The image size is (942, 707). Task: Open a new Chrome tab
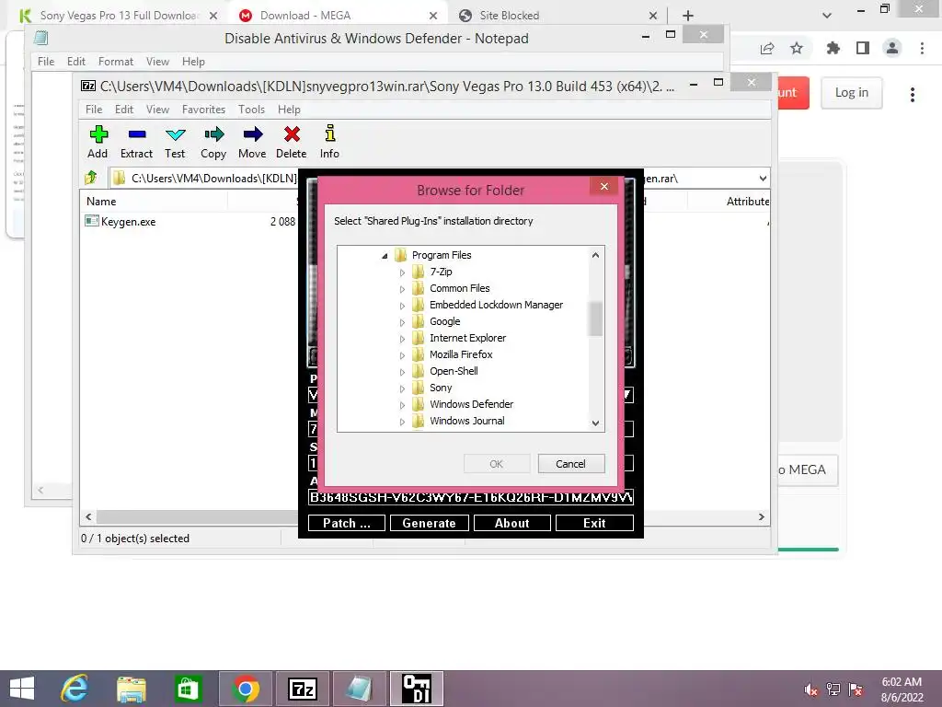tap(688, 16)
